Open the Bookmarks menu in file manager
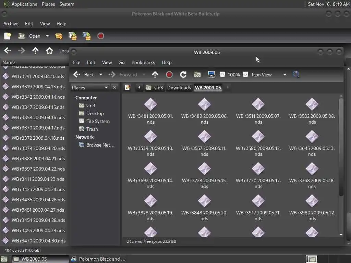The height and width of the screenshot is (263, 351). [x=143, y=62]
